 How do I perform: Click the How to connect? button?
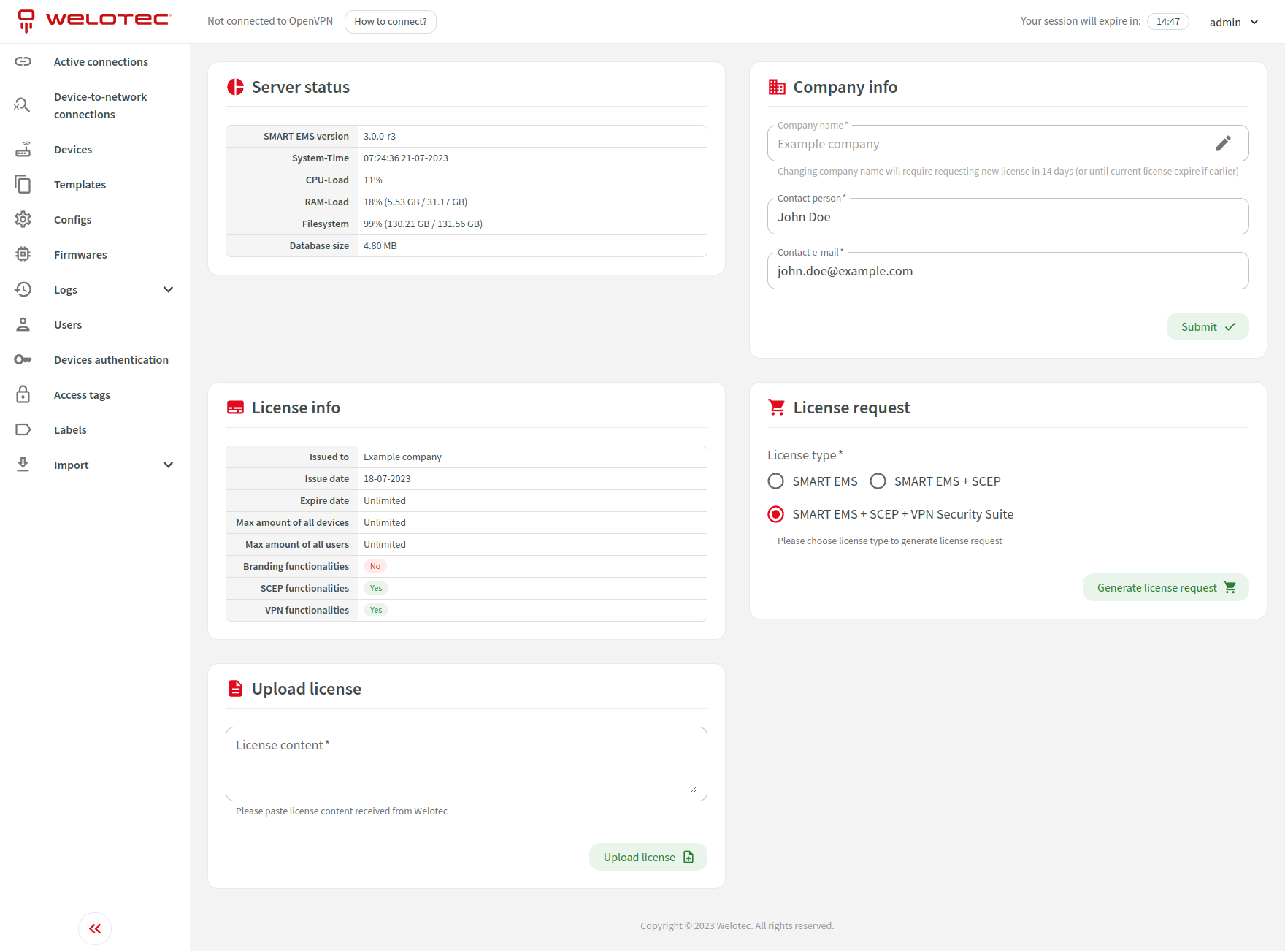pyautogui.click(x=391, y=22)
